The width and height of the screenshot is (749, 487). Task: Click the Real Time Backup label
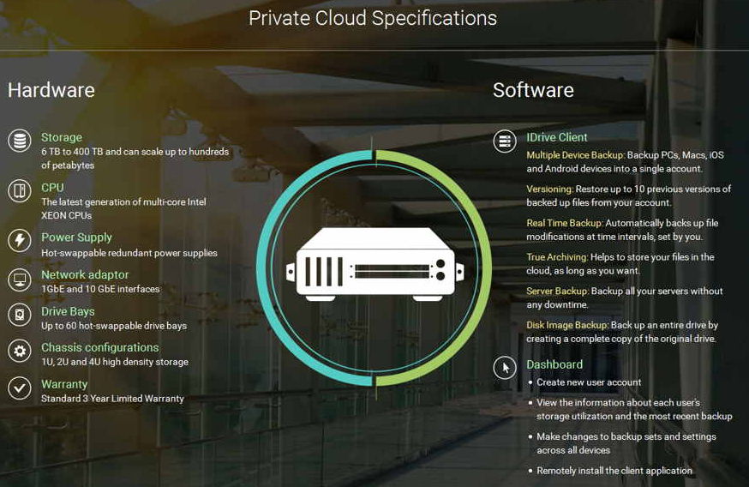coord(565,223)
